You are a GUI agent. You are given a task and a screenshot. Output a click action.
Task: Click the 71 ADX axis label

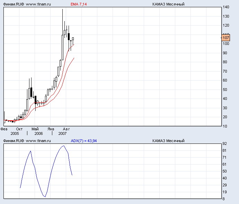click(x=225, y=157)
